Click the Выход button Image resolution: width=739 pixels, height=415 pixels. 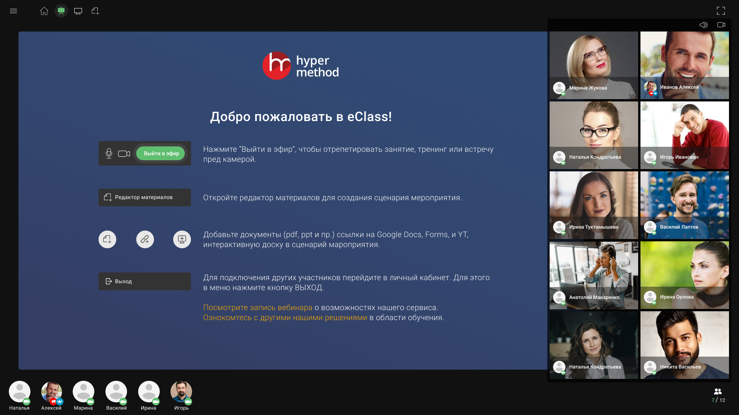tap(145, 281)
